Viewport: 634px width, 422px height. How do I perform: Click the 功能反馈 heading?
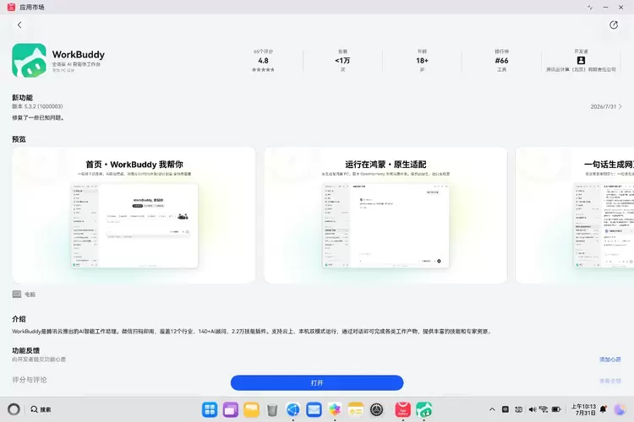click(26, 350)
